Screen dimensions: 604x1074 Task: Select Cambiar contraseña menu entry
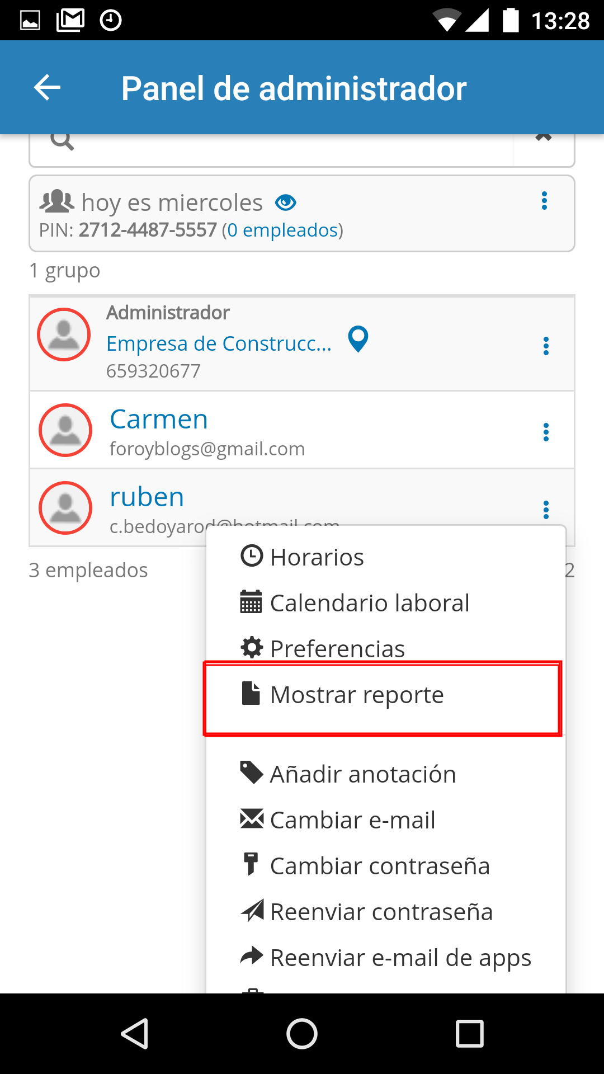point(379,866)
